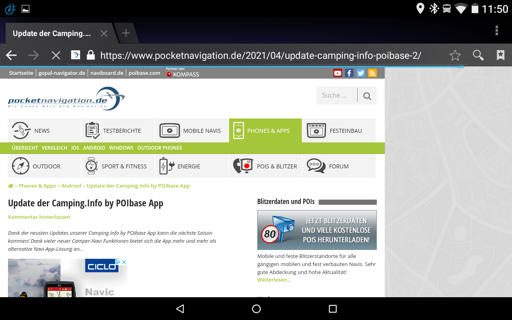Open browser three-dot overflow menu
Viewport: 512px width, 320px height.
(x=496, y=31)
